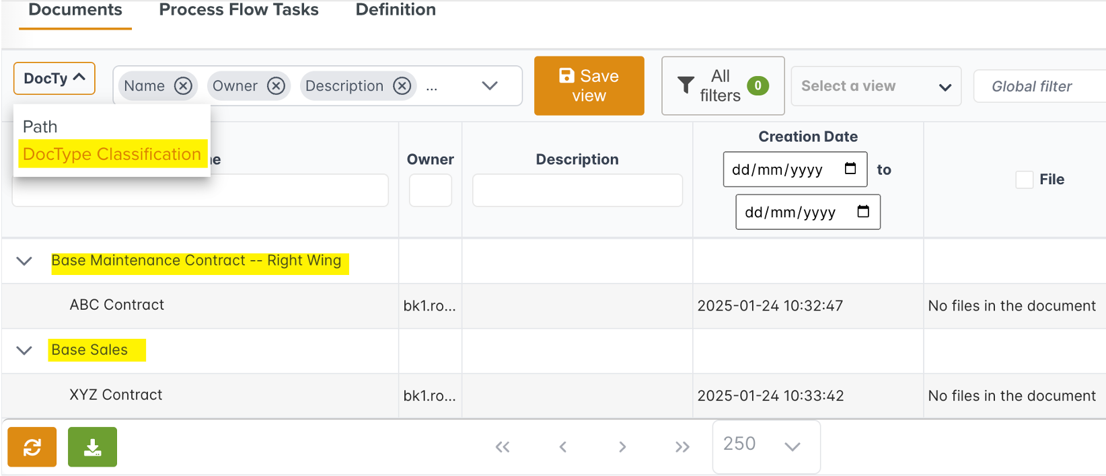Open the 250 page size dropdown
Screen dimensions: 1106x476
coord(766,446)
